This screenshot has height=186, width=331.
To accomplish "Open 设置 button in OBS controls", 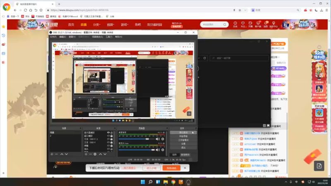I will click(x=183, y=144).
